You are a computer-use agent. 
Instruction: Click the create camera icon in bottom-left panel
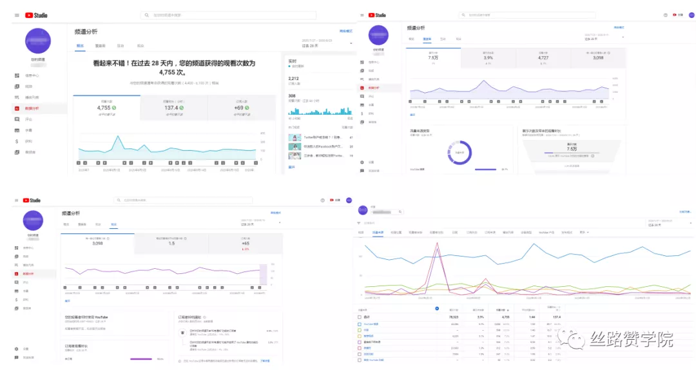332,200
